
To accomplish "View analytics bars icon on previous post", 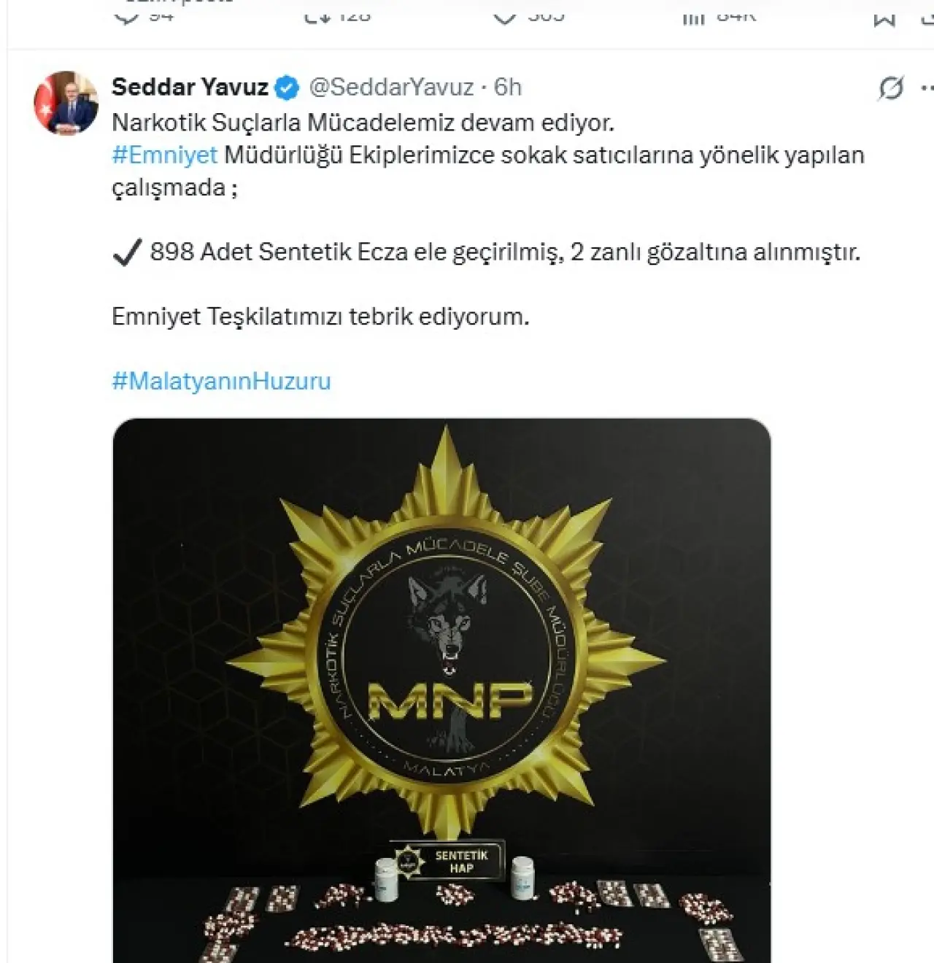I will point(693,16).
